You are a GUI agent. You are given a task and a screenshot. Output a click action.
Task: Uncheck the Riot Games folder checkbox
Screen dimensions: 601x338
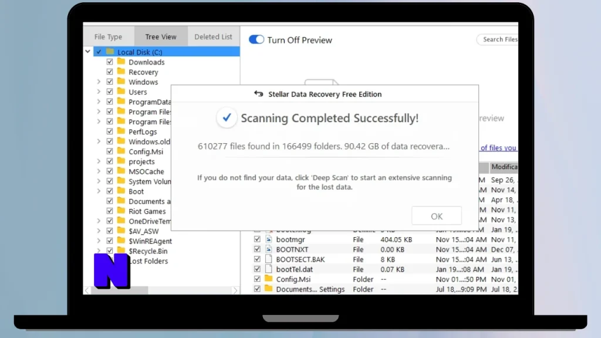[110, 211]
